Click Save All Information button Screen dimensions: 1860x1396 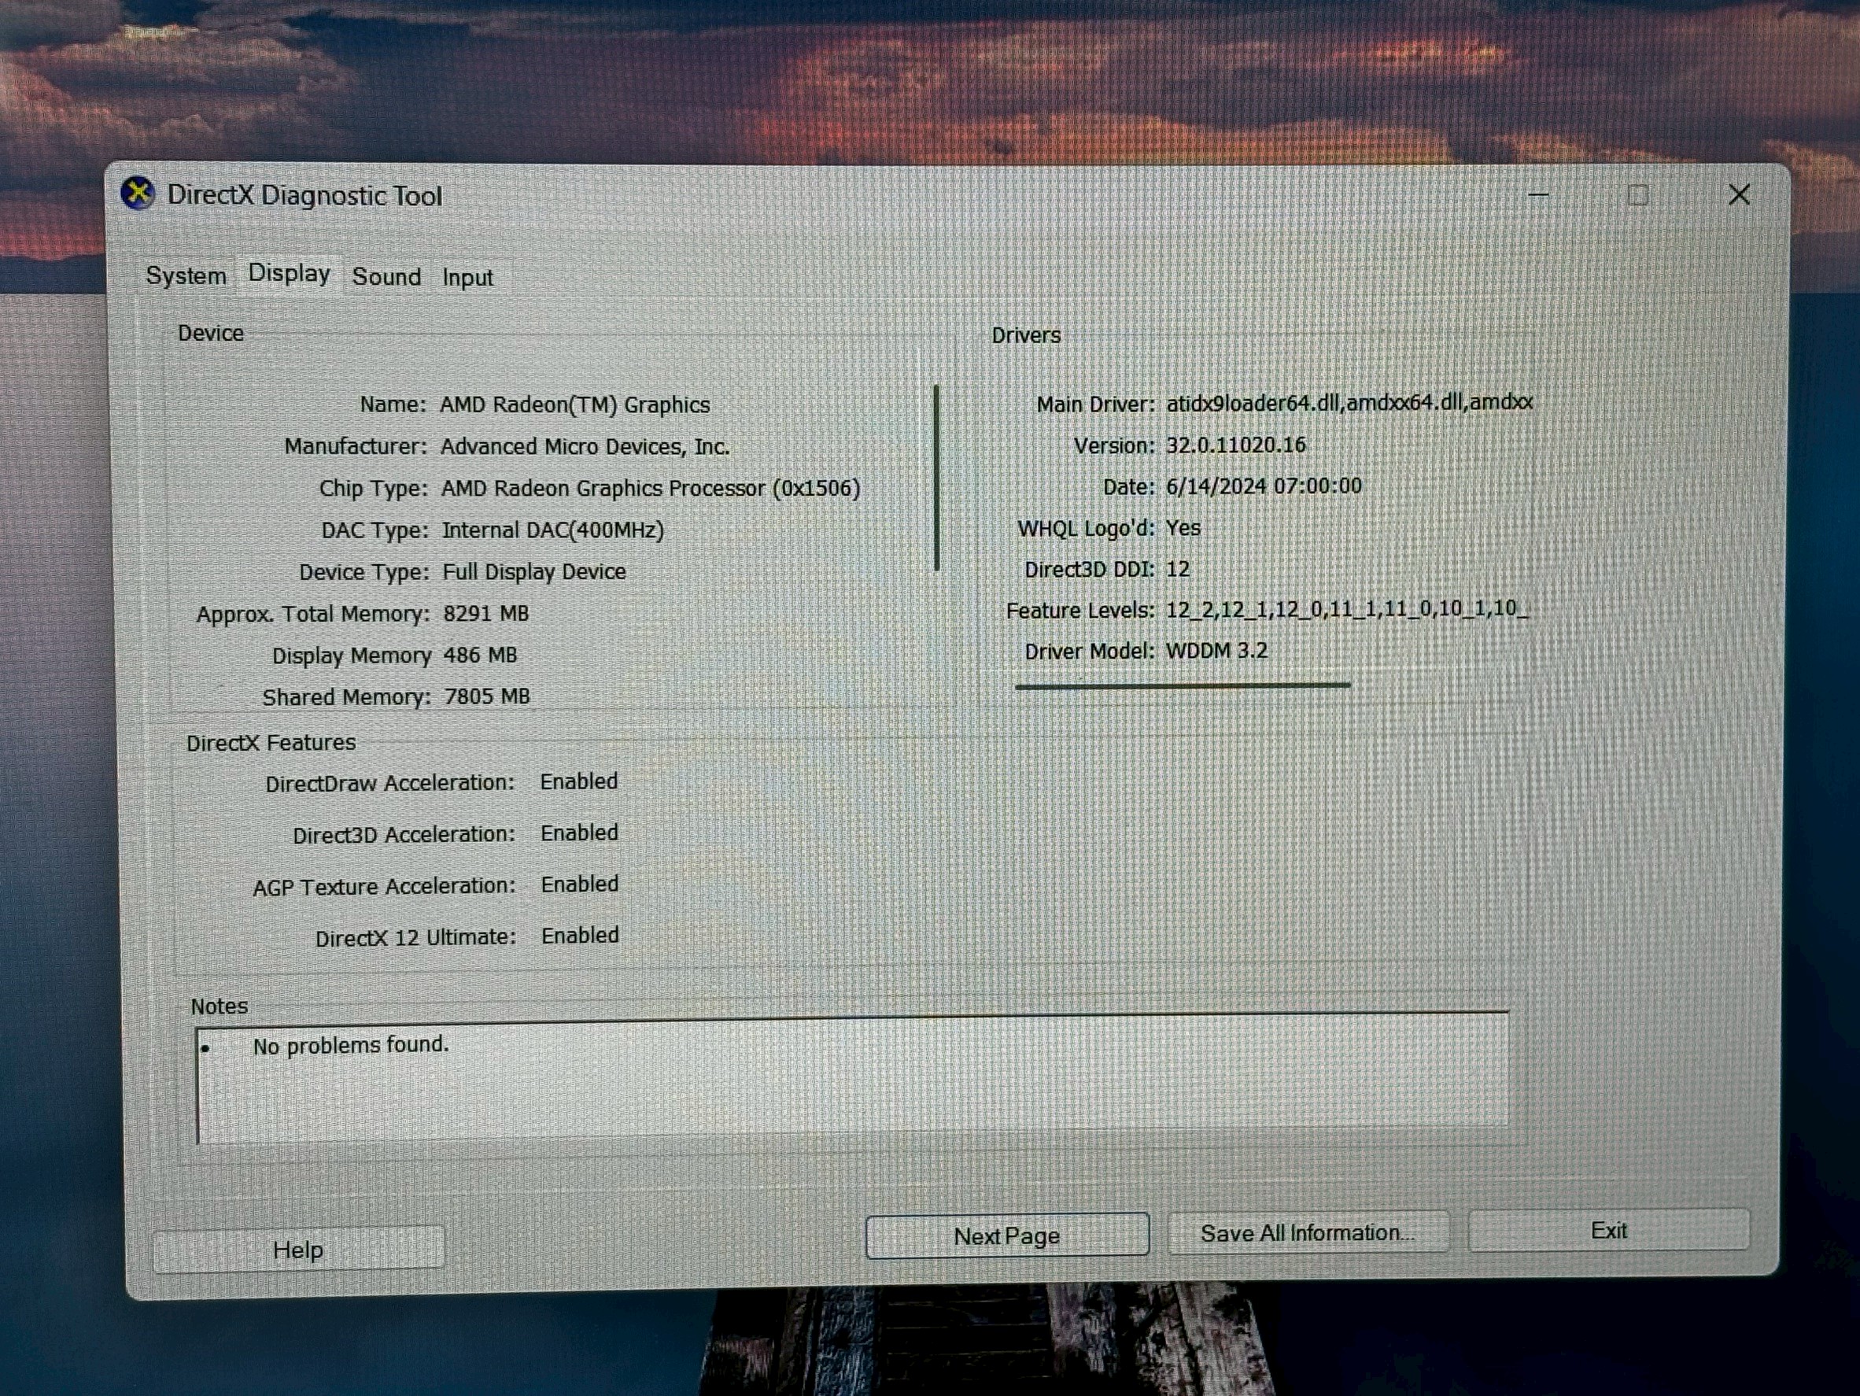tap(1308, 1232)
